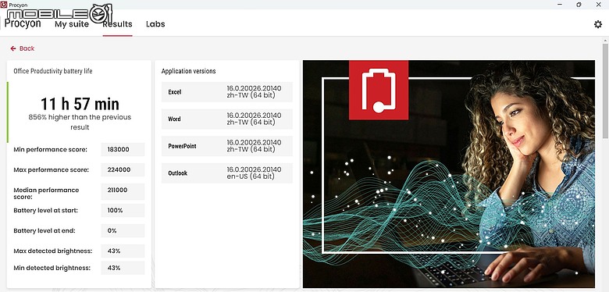The height and width of the screenshot is (292, 609).
Task: Open the My suite tab
Action: click(x=72, y=24)
